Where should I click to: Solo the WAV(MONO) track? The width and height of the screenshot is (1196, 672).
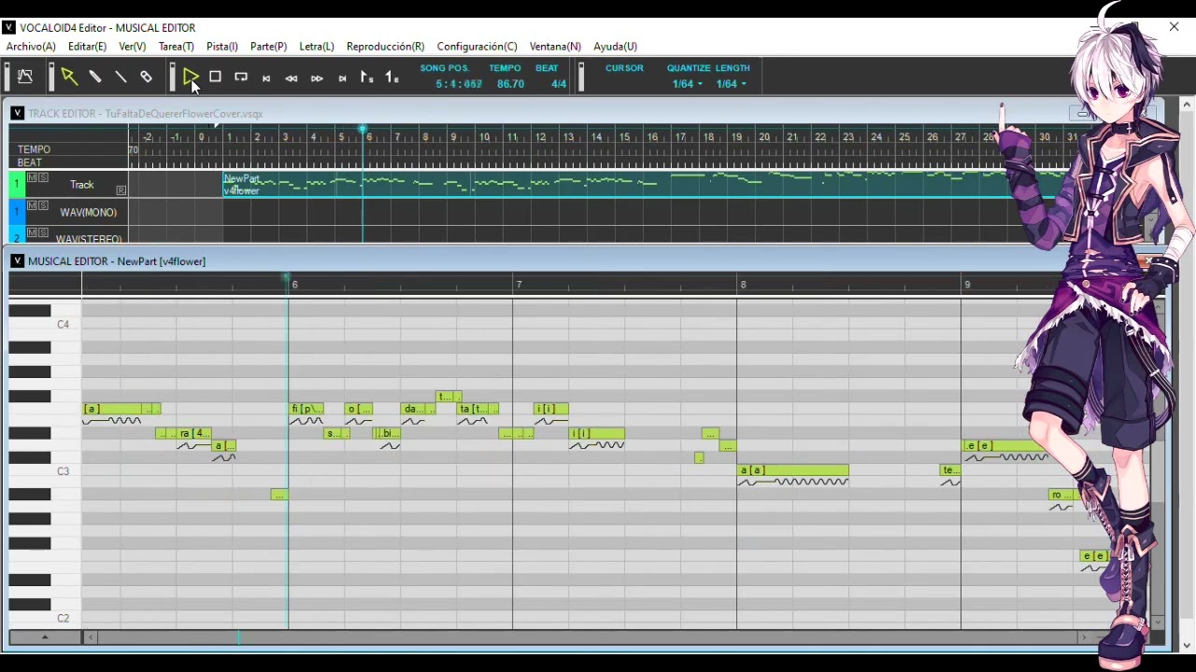(43, 204)
